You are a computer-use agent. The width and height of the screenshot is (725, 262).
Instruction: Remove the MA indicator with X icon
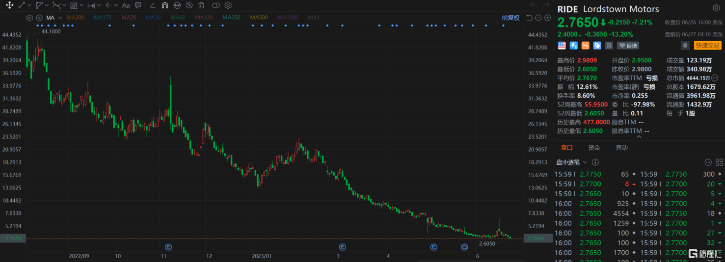click(x=39, y=18)
